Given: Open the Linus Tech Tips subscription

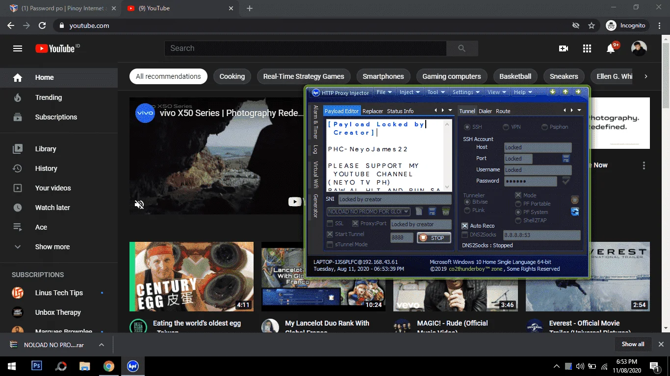Looking at the screenshot, I should [x=59, y=293].
